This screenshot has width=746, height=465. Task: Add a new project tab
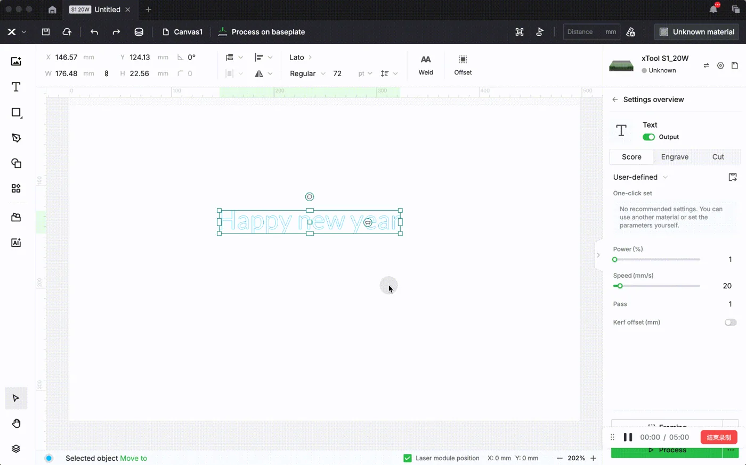[x=149, y=10]
